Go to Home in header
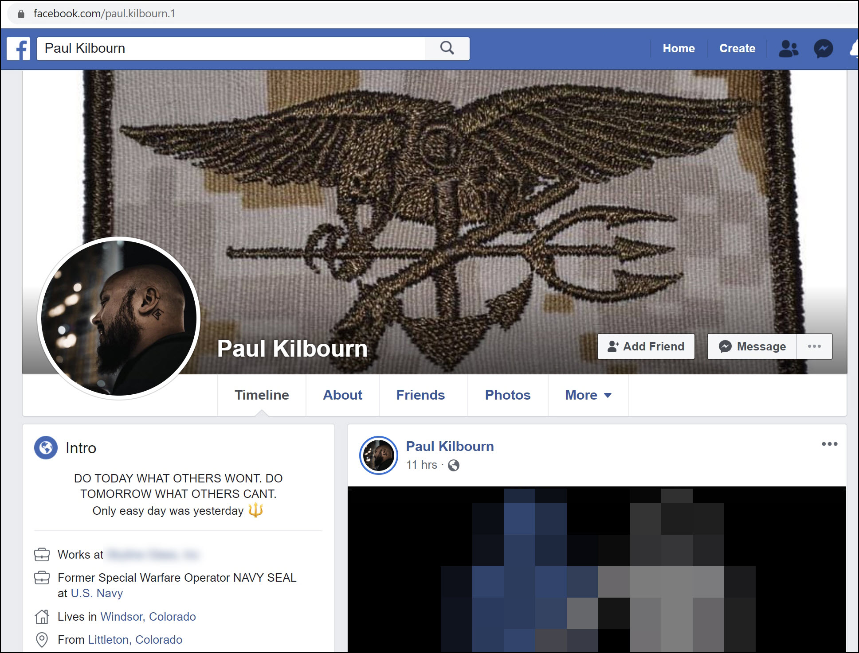 (679, 48)
